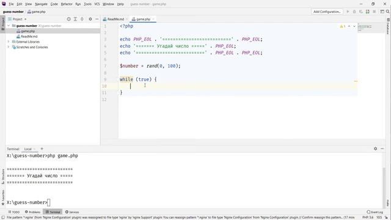Open the Window menu

click(108, 4)
